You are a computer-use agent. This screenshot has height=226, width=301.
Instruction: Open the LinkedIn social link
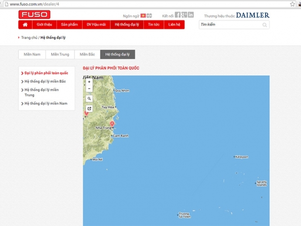click(x=191, y=15)
